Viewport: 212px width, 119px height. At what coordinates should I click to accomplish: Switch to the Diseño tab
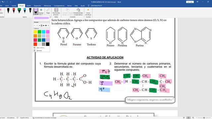29,6
